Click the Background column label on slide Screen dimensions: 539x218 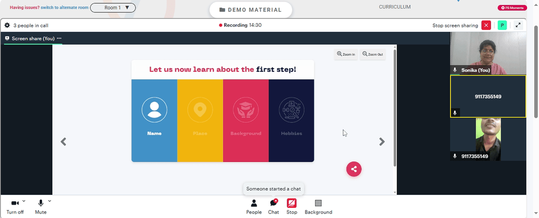[246, 134]
